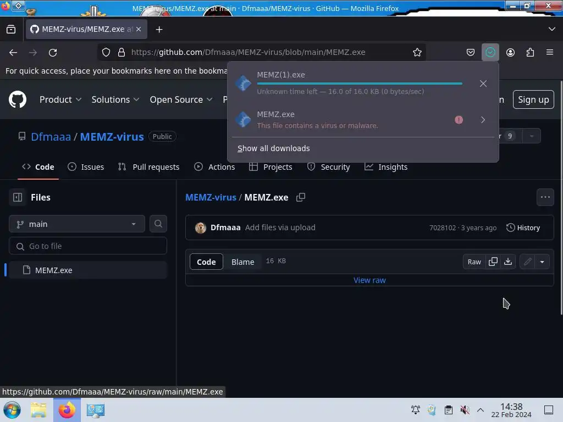Open the muted volume tray icon
This screenshot has height=422, width=563.
[x=465, y=410]
